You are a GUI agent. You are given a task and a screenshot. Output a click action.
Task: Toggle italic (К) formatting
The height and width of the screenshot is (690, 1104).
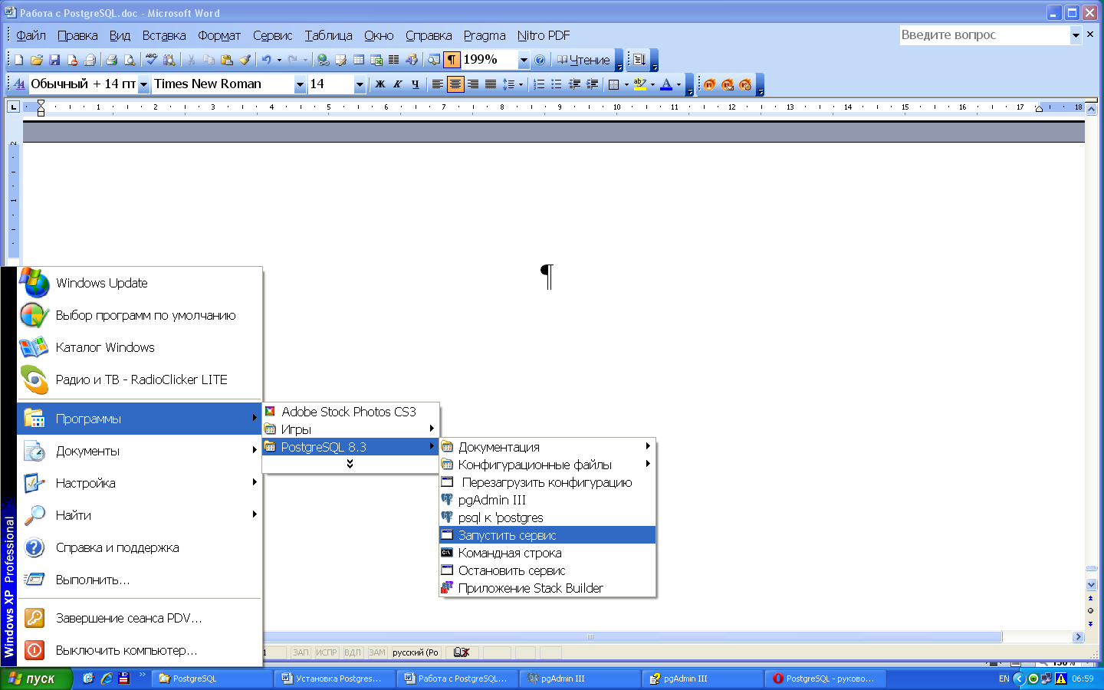click(x=397, y=84)
